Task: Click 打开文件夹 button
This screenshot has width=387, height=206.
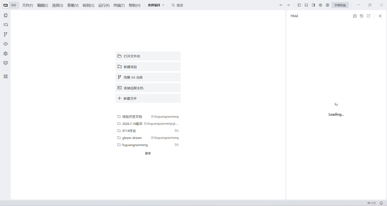Action: [148, 56]
